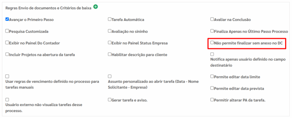This screenshot has height=118, width=292.
Task: Check Gerar tarefa e aviso option
Action: point(109,100)
